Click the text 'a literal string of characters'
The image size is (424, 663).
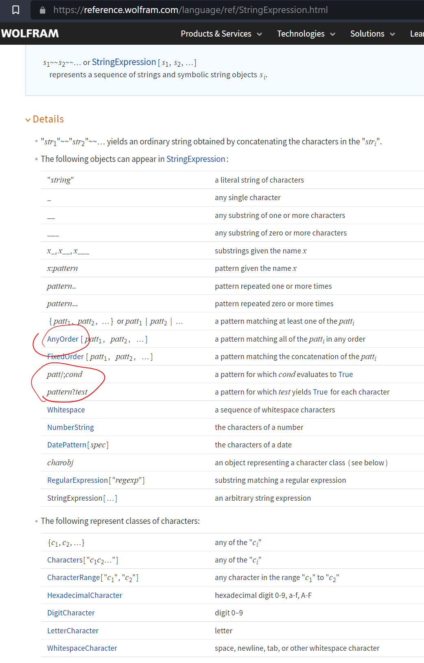coord(259,180)
